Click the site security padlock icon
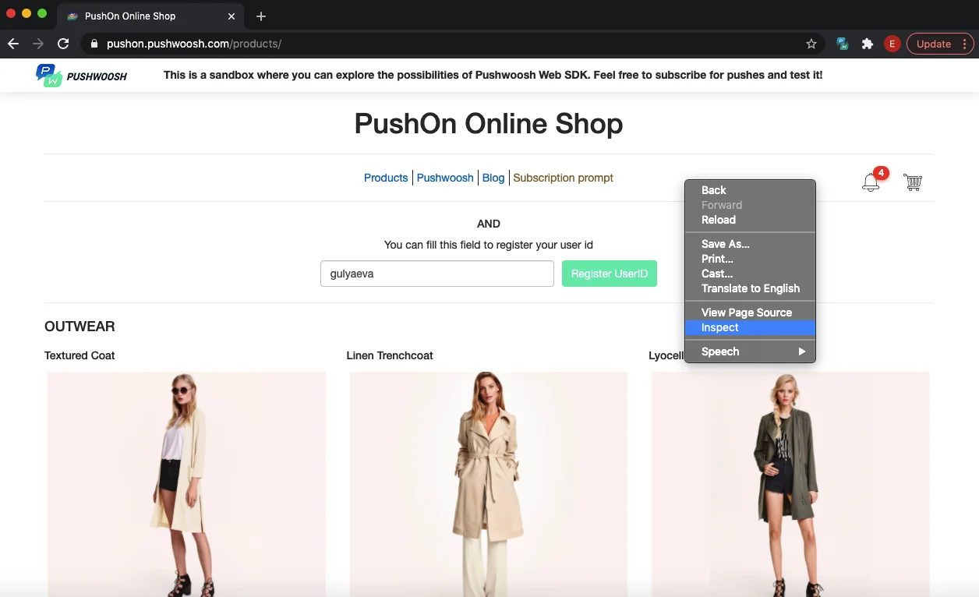This screenshot has width=979, height=597. point(94,44)
